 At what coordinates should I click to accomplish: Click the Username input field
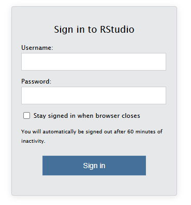click(94, 62)
